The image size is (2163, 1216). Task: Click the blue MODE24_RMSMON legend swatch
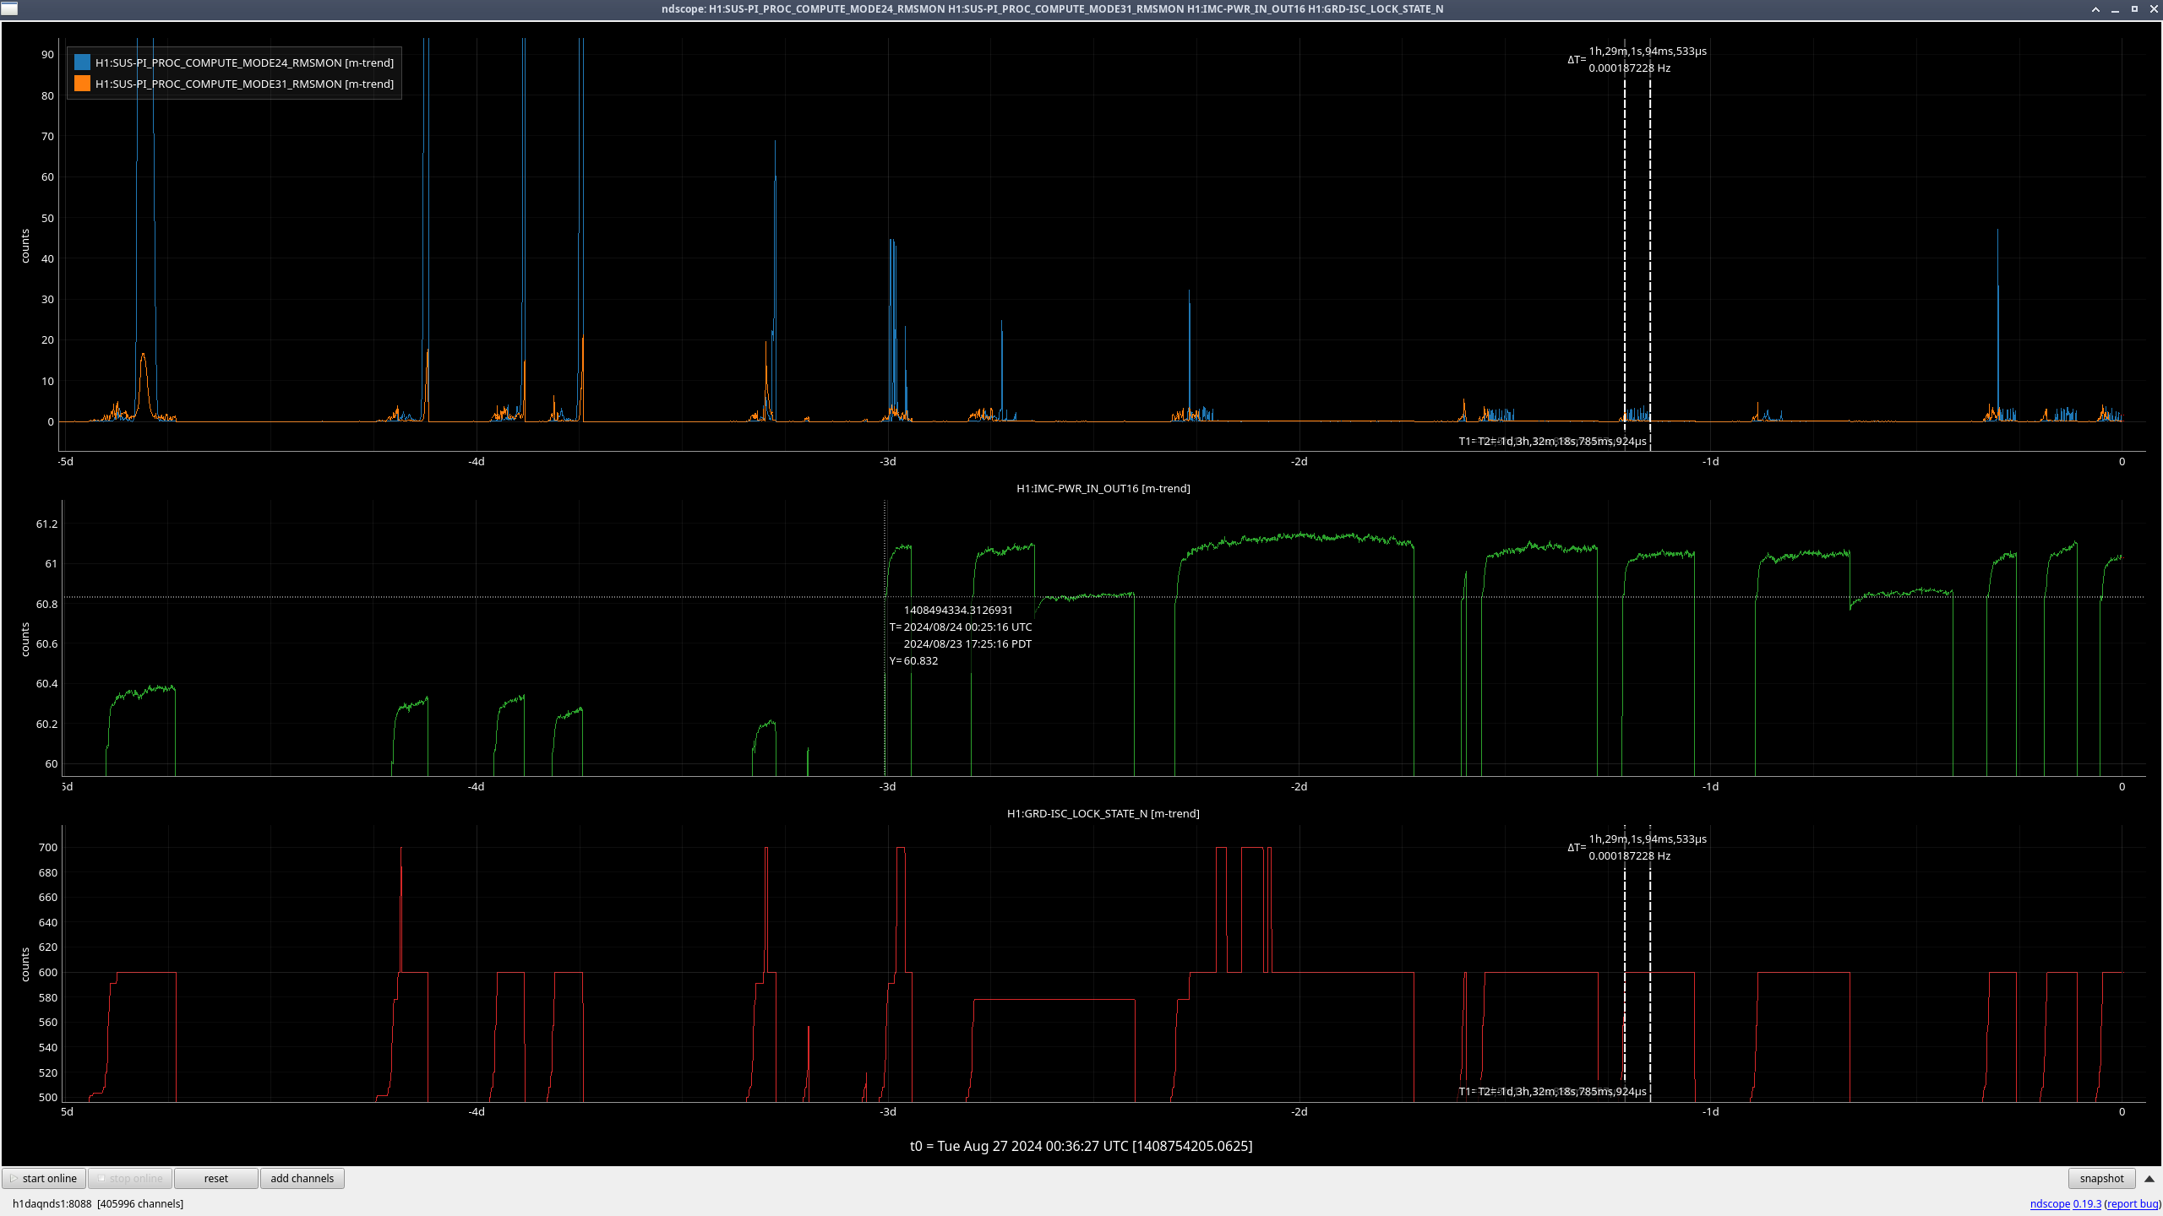click(82, 62)
